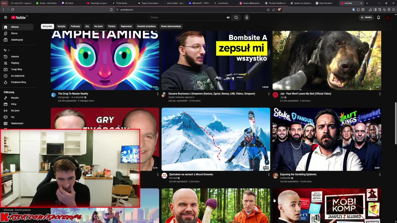Open Twoje filmy in the sidebar
397x223 pixels.
[17, 69]
